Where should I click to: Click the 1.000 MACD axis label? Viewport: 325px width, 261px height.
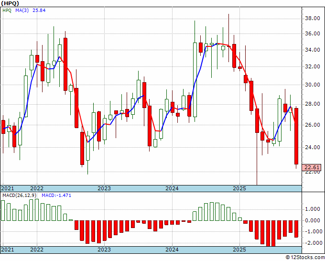pyautogui.click(x=312, y=209)
